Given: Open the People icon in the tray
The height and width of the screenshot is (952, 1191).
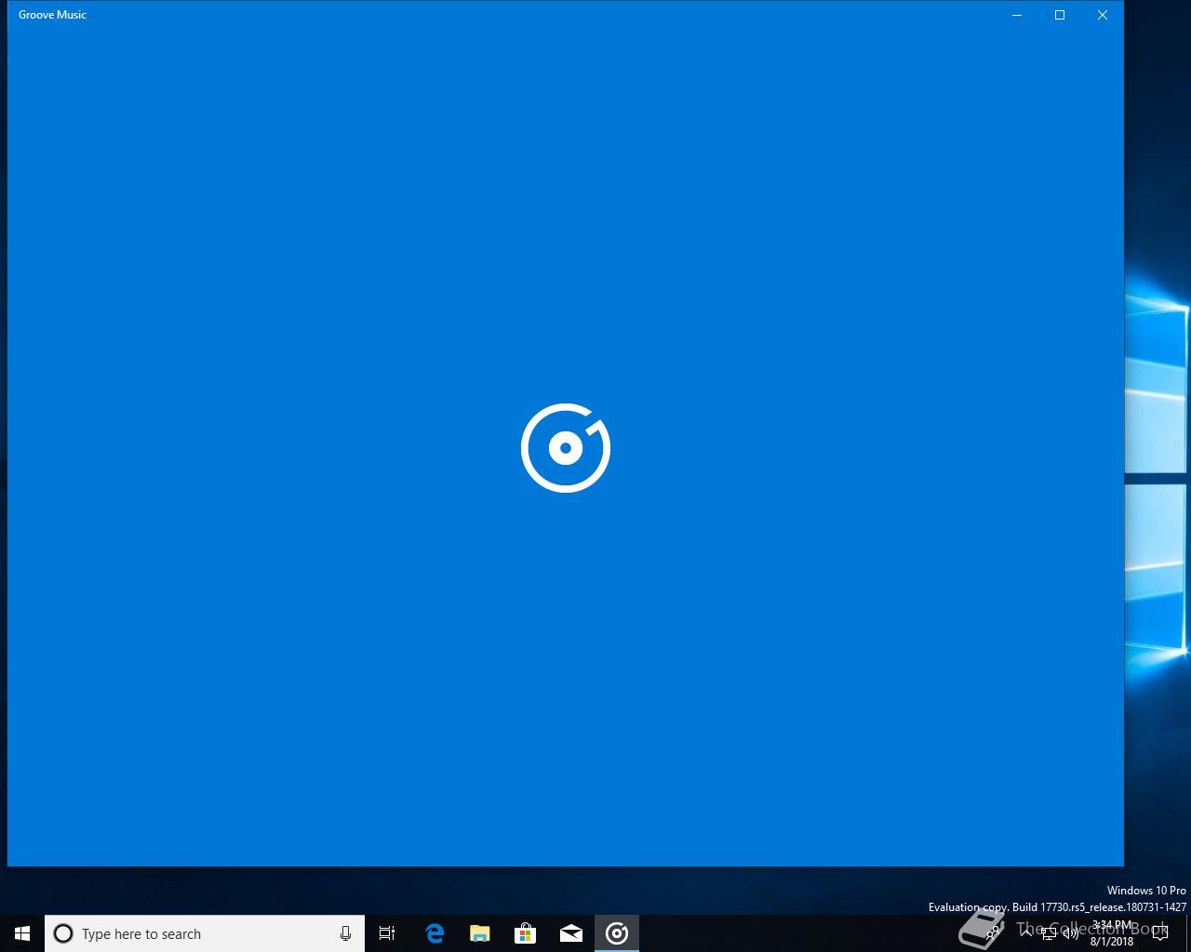Looking at the screenshot, I should tap(993, 933).
